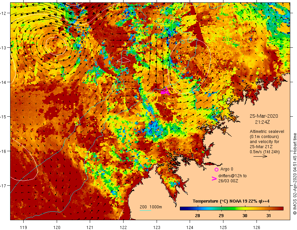
Task: Click the color bar label '28'
Action: [197, 216]
